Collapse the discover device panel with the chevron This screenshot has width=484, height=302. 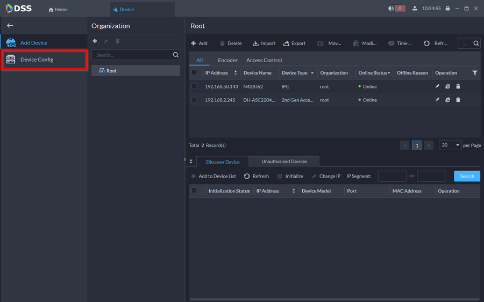(190, 161)
